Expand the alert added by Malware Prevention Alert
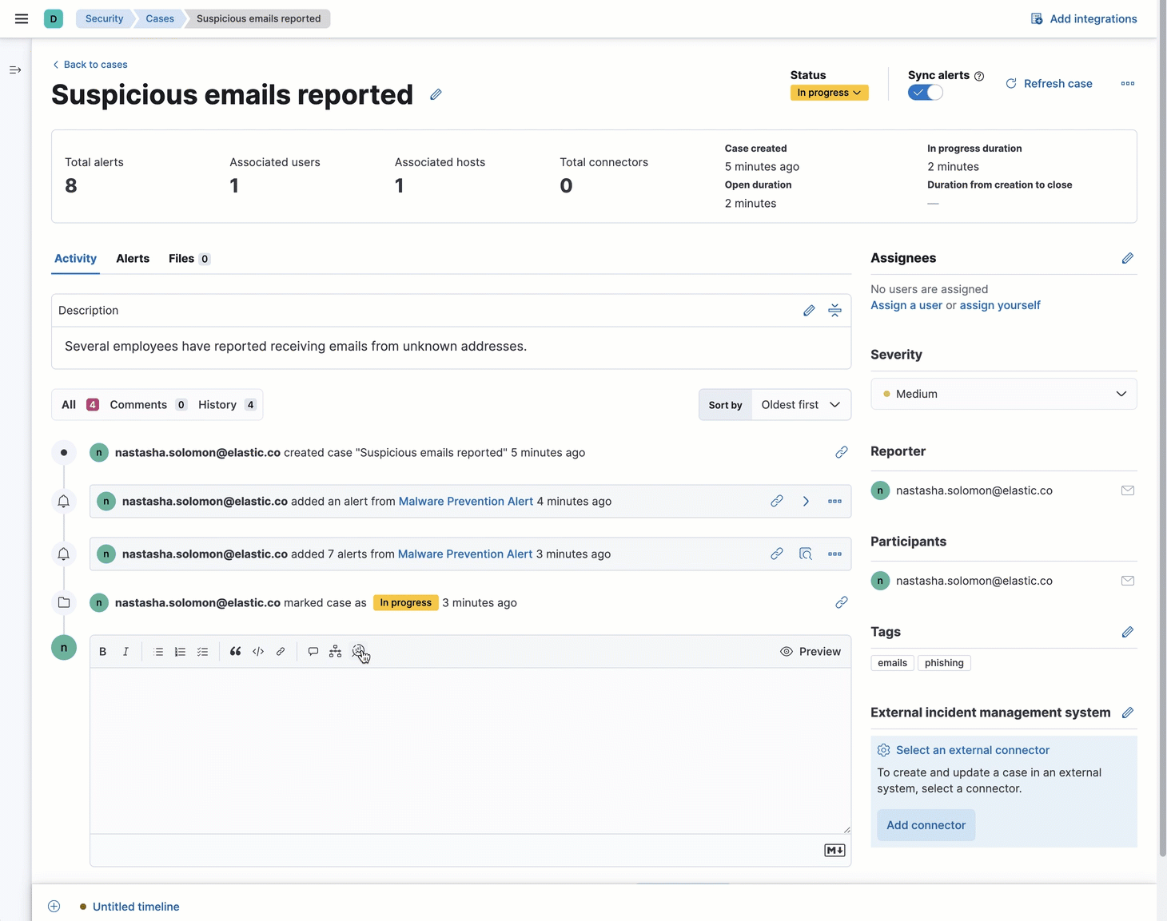The image size is (1167, 921). [x=806, y=501]
